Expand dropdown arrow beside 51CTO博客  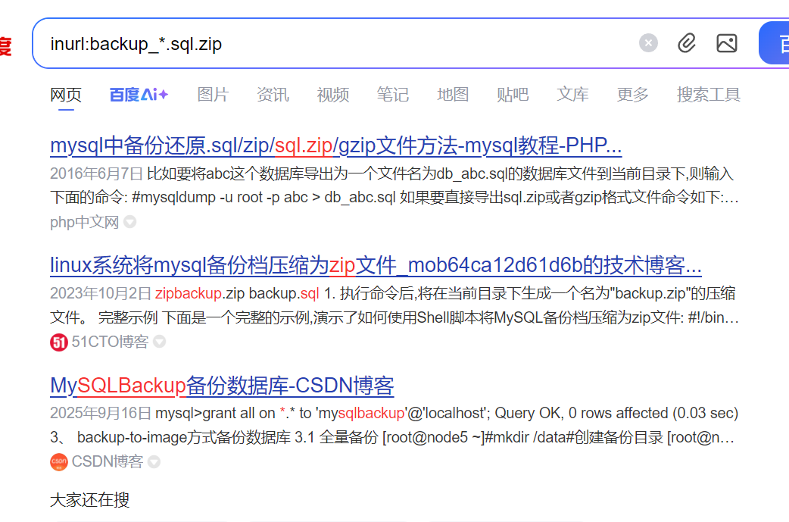point(160,342)
